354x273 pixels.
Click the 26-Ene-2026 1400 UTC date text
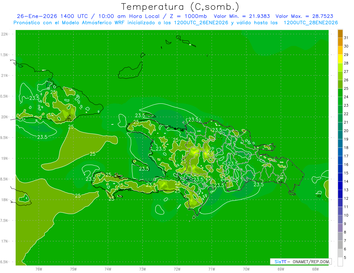point(52,16)
